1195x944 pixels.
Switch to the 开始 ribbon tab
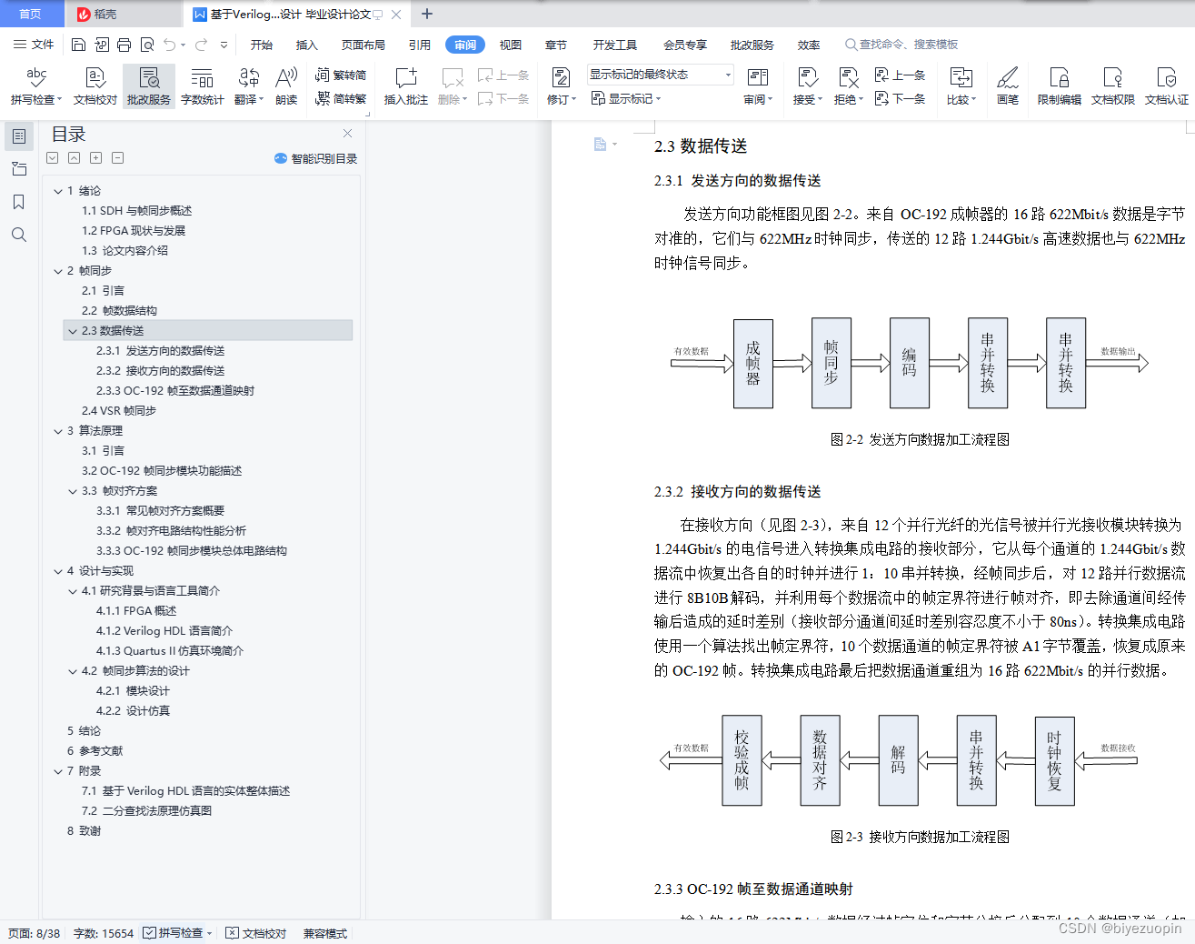tap(262, 45)
